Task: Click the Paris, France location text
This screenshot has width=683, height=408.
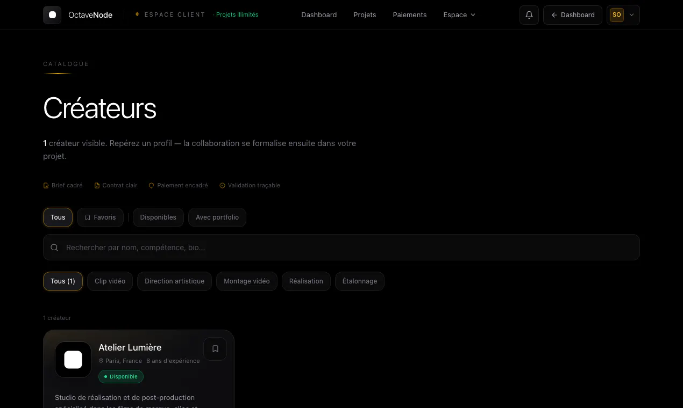Action: coord(124,361)
